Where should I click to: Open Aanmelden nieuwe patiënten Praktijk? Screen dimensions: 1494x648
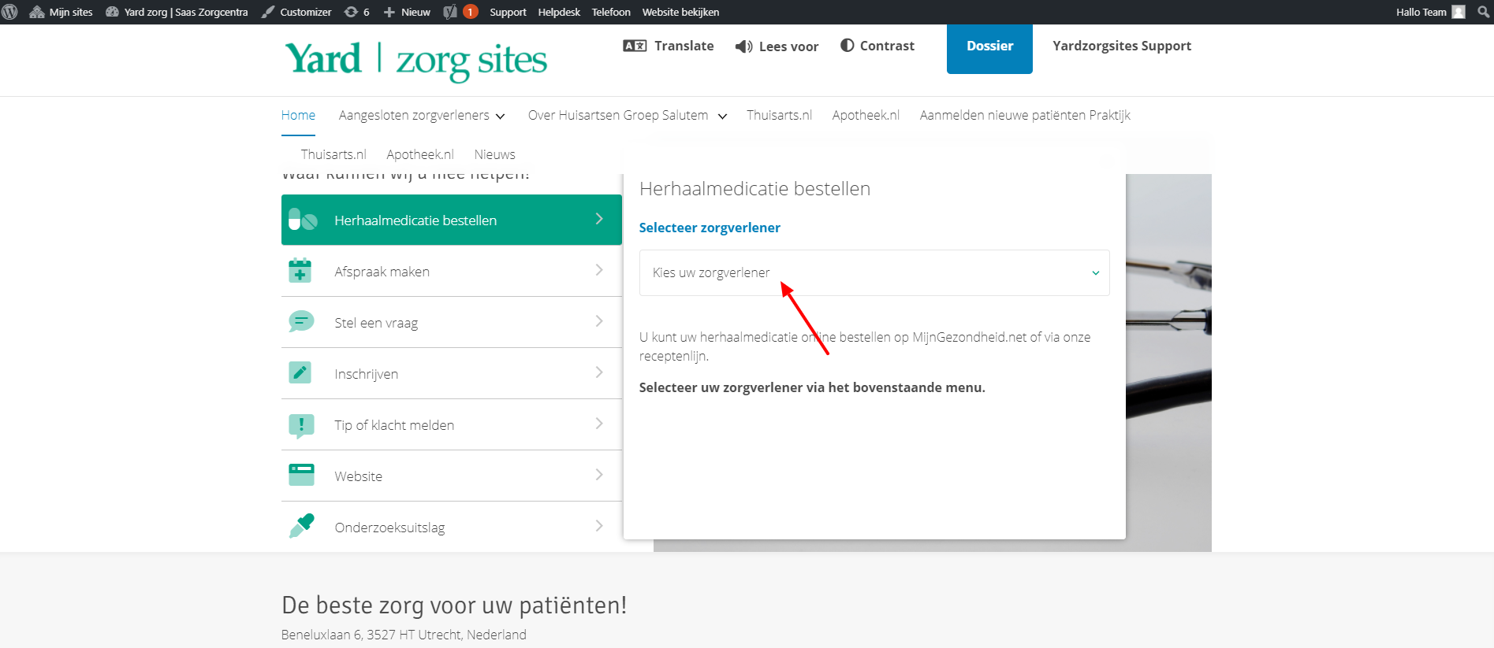pyautogui.click(x=1025, y=115)
